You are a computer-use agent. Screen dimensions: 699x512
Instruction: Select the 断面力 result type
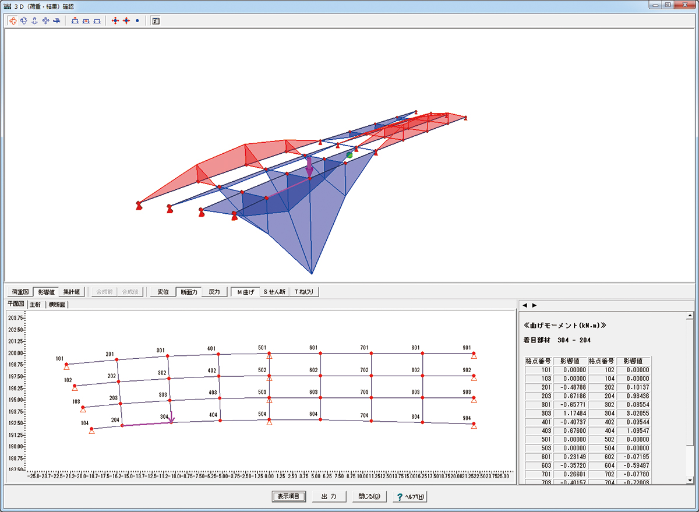189,292
